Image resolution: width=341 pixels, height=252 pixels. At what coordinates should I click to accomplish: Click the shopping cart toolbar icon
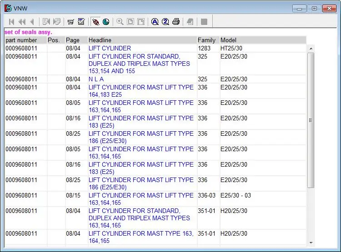(71, 22)
